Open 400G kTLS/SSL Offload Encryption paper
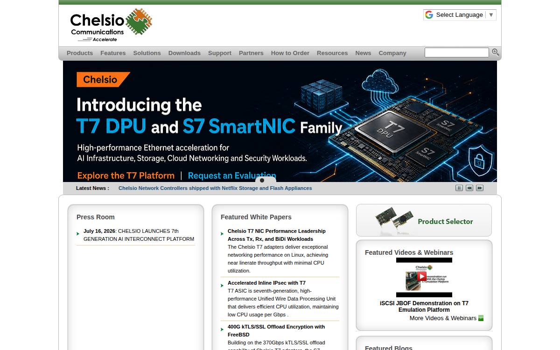This screenshot has width=560, height=350. point(276,330)
